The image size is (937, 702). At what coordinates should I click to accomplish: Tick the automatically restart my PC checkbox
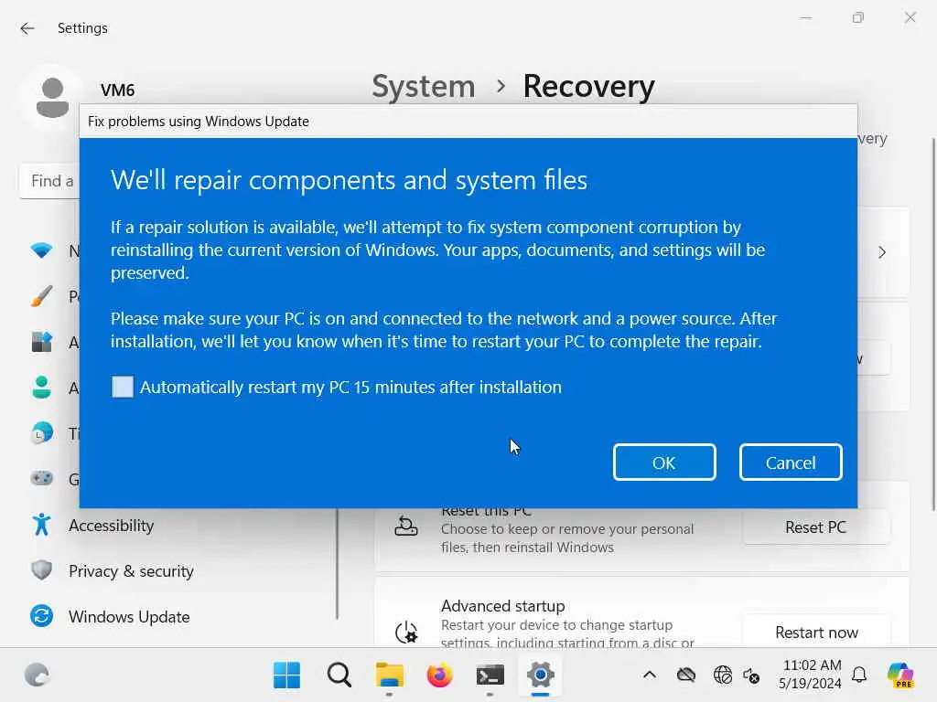coord(123,387)
